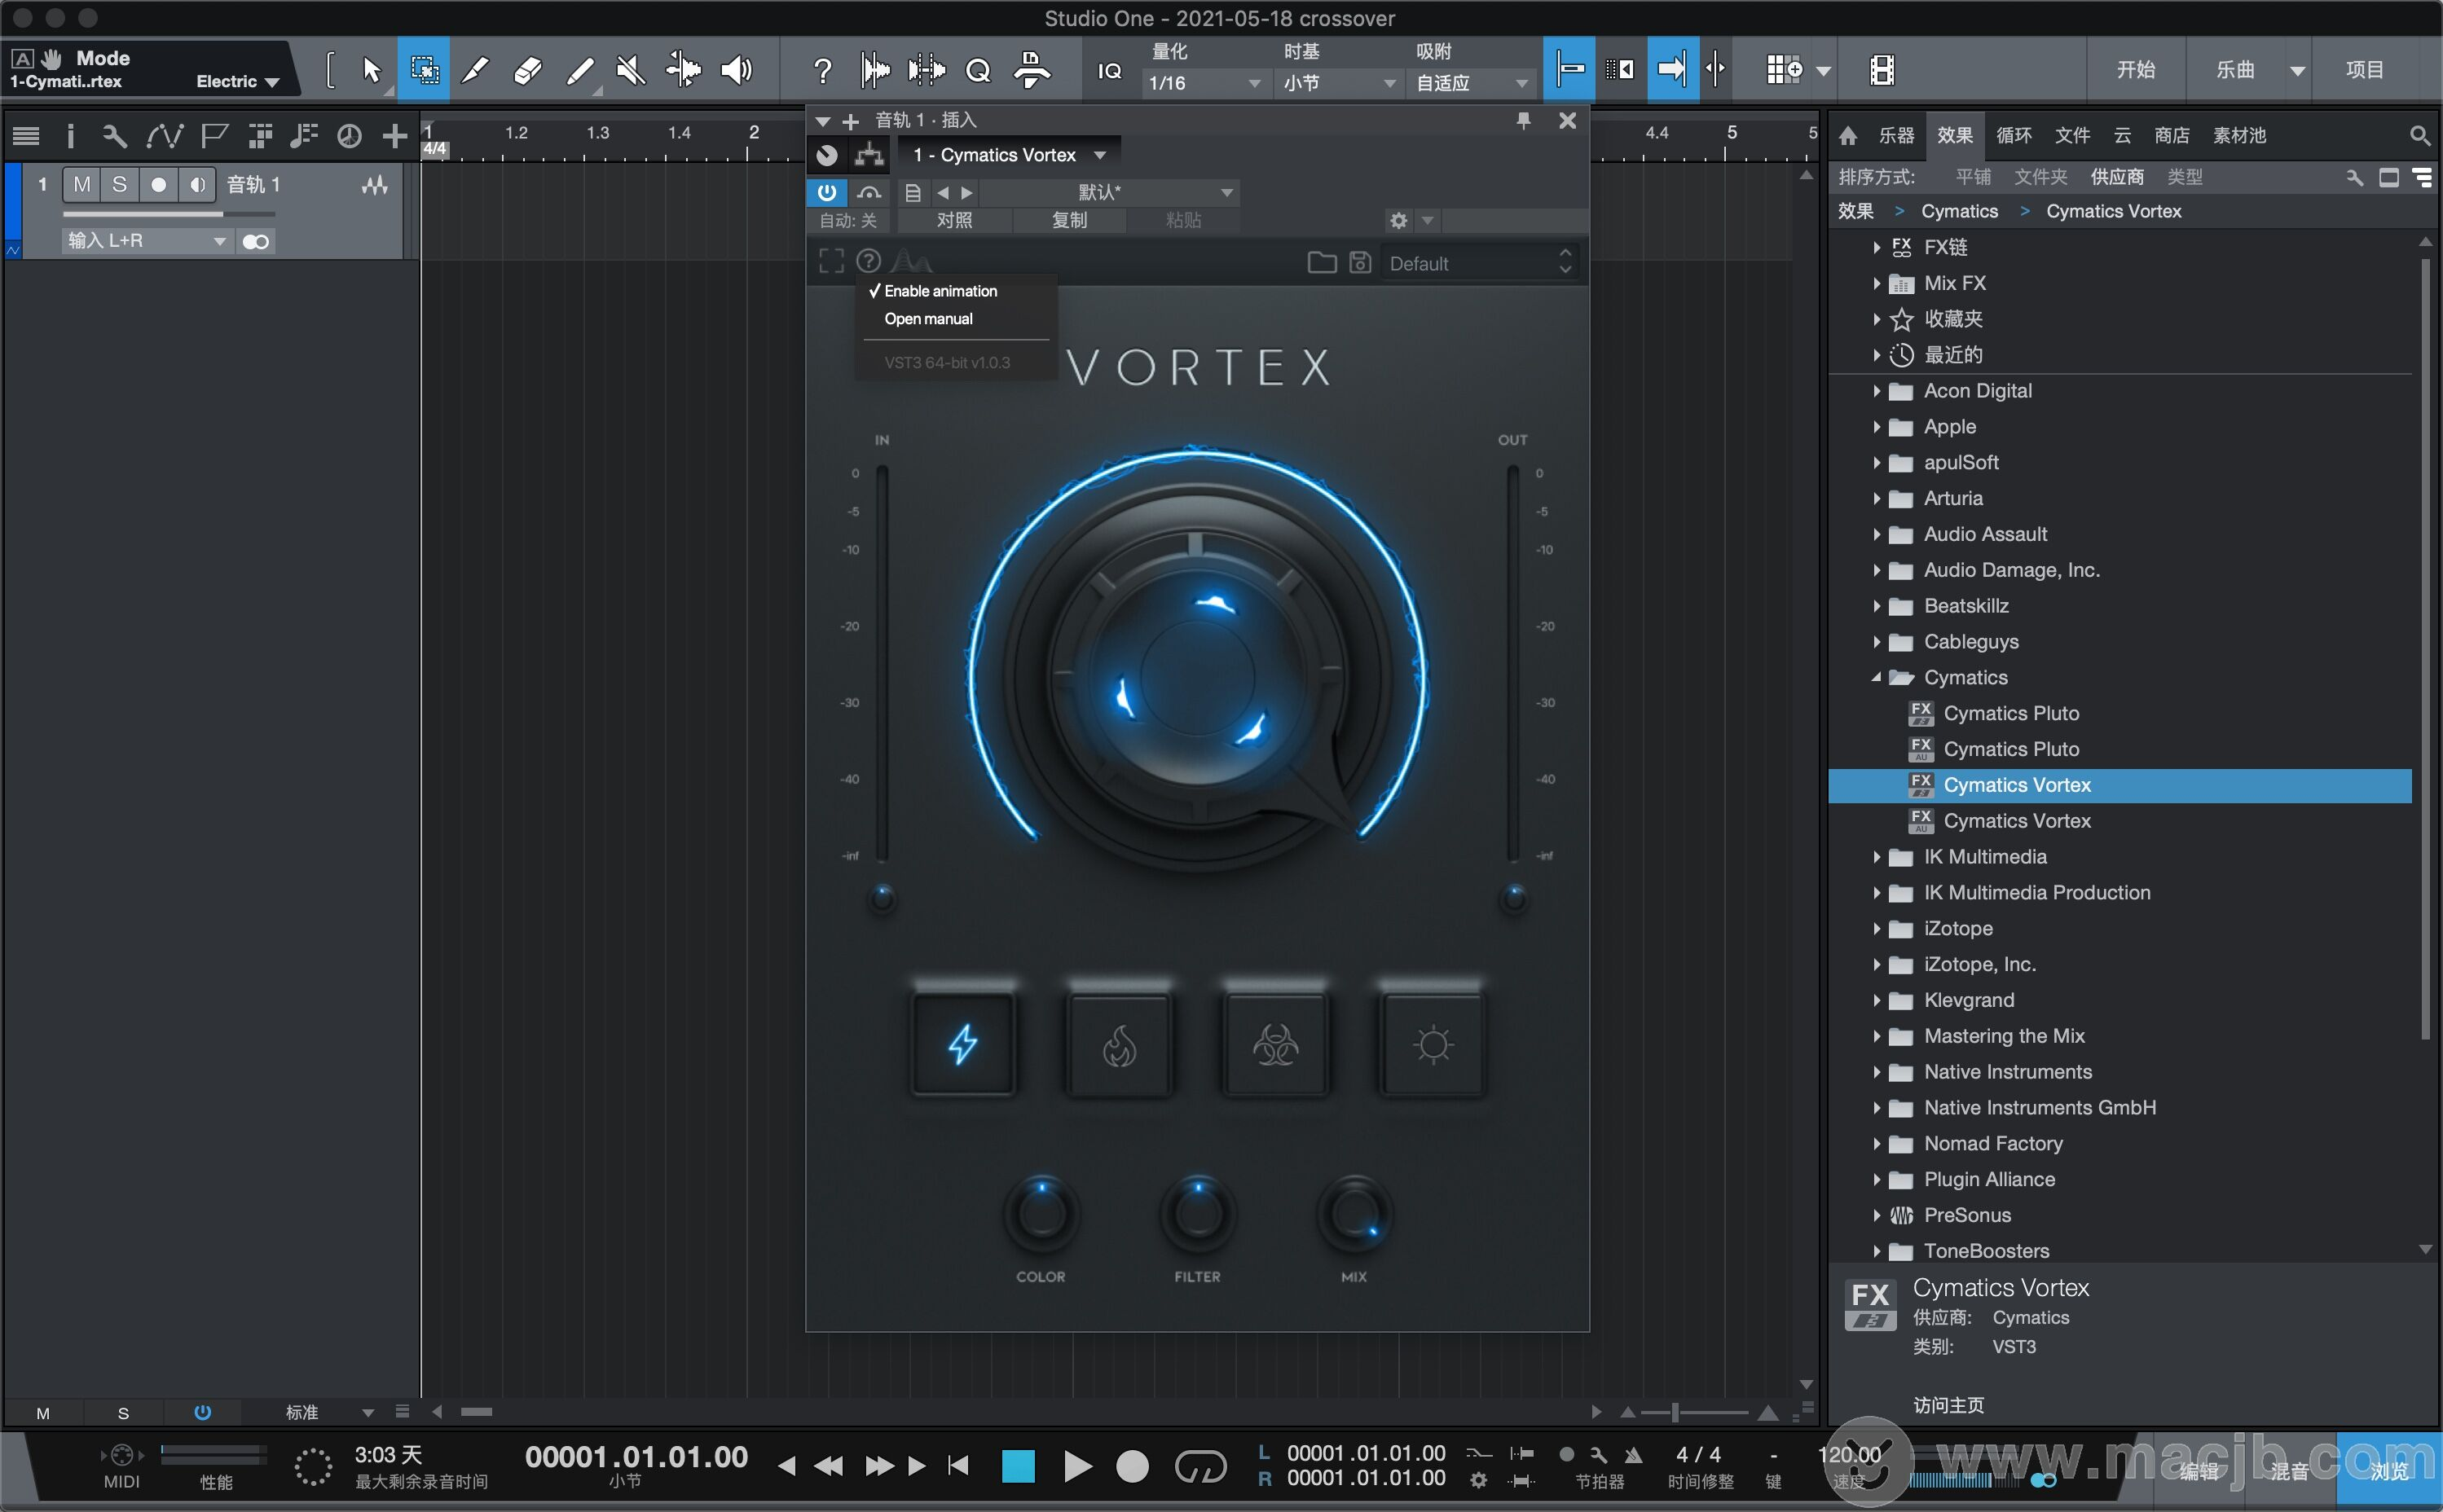Open snap 自适应 dropdown
Viewport: 2443px width, 1512px height.
pos(1471,83)
